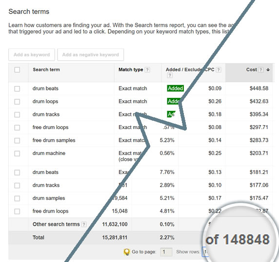
Task: Check the drum loops row checkbox
Action: (17, 102)
